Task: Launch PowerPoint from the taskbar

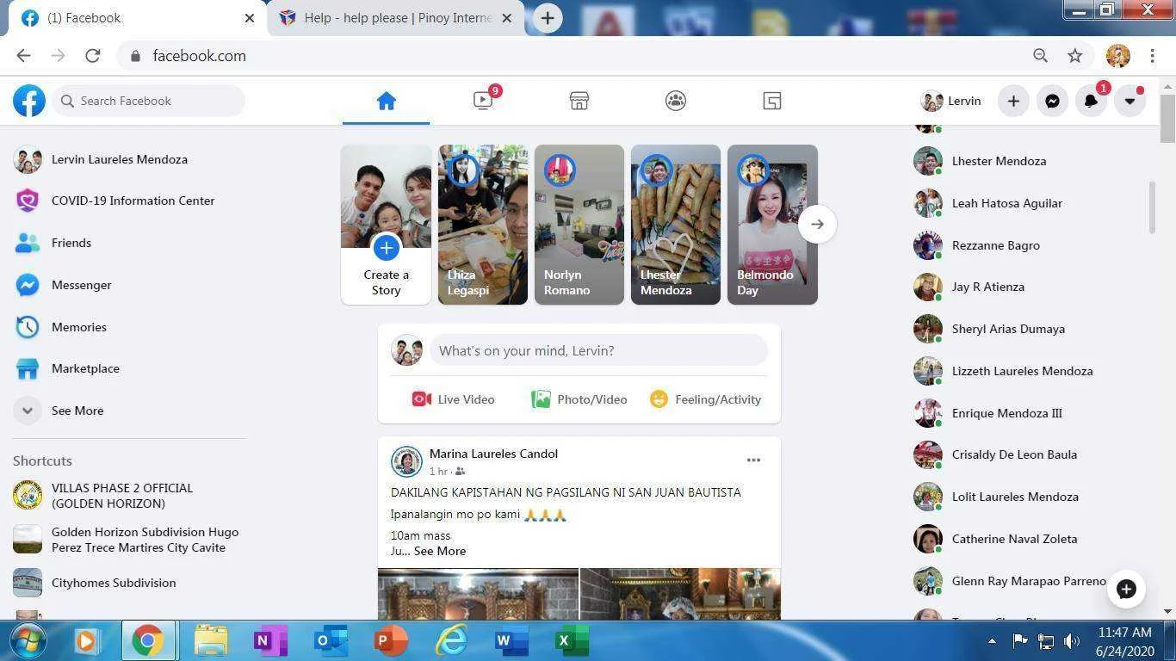Action: 391,641
